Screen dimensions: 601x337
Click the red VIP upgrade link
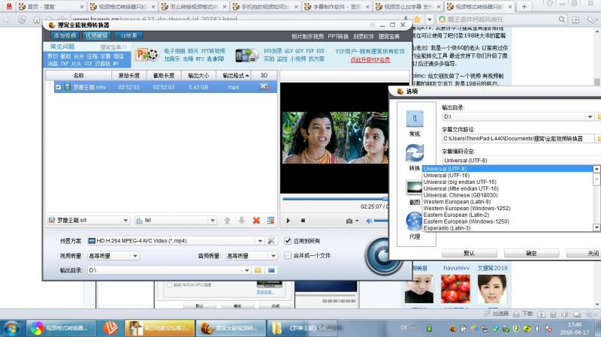(370, 60)
